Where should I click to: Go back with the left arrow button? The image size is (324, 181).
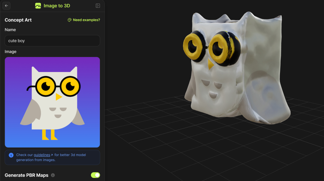6,6
